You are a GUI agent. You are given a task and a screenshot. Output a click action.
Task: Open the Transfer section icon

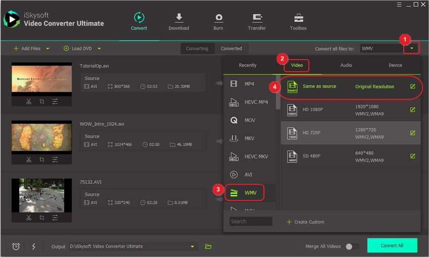(257, 18)
